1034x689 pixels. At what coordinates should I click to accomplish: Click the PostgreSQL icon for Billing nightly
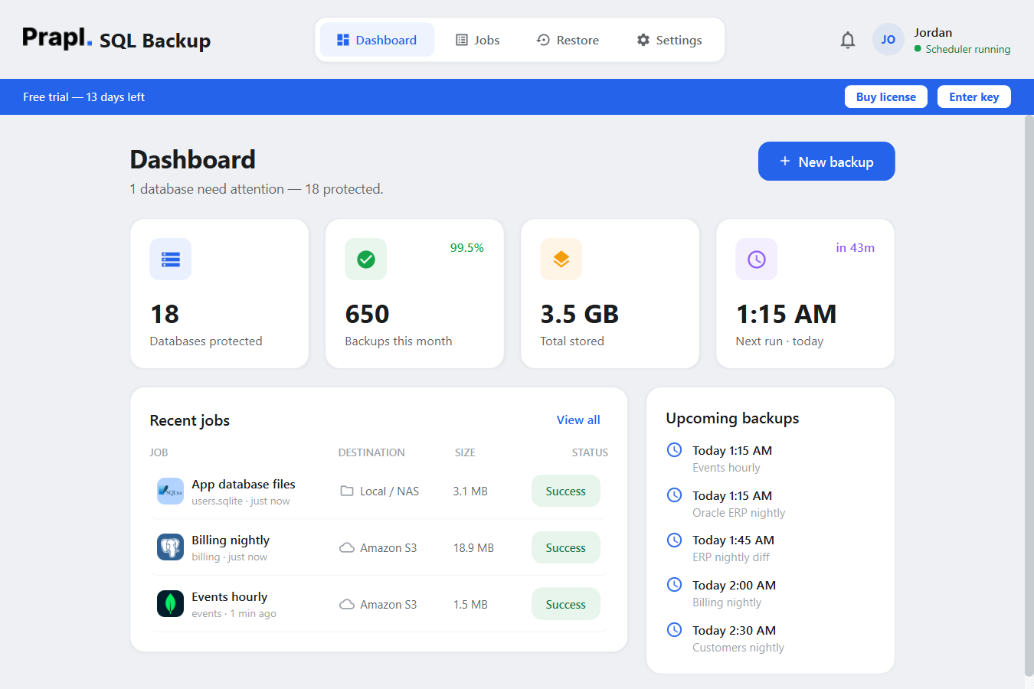tap(171, 547)
